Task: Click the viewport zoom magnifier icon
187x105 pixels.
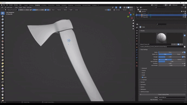Action: coord(133,21)
